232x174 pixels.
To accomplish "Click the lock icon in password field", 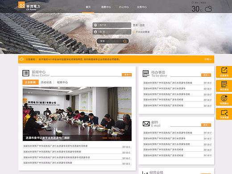I will coord(95,32).
